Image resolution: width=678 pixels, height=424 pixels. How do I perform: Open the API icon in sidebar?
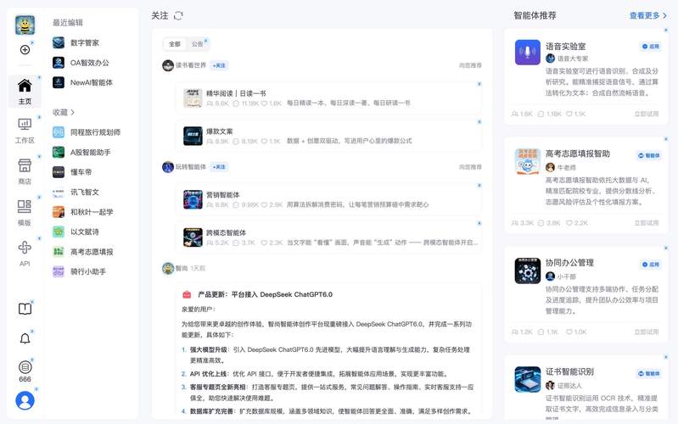(x=25, y=248)
